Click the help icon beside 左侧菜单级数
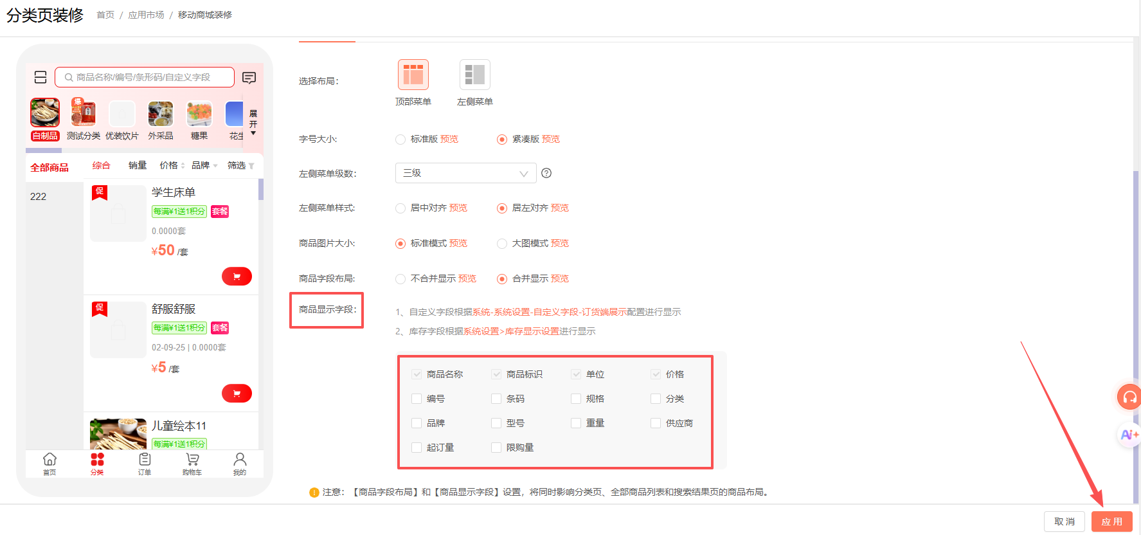Viewport: 1141px width, 535px height. pos(546,173)
